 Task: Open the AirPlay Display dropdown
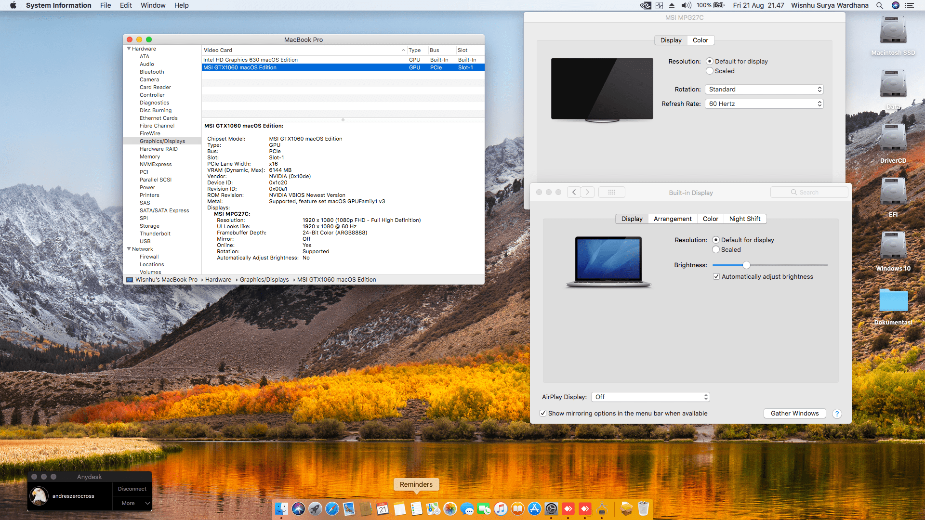(x=650, y=397)
